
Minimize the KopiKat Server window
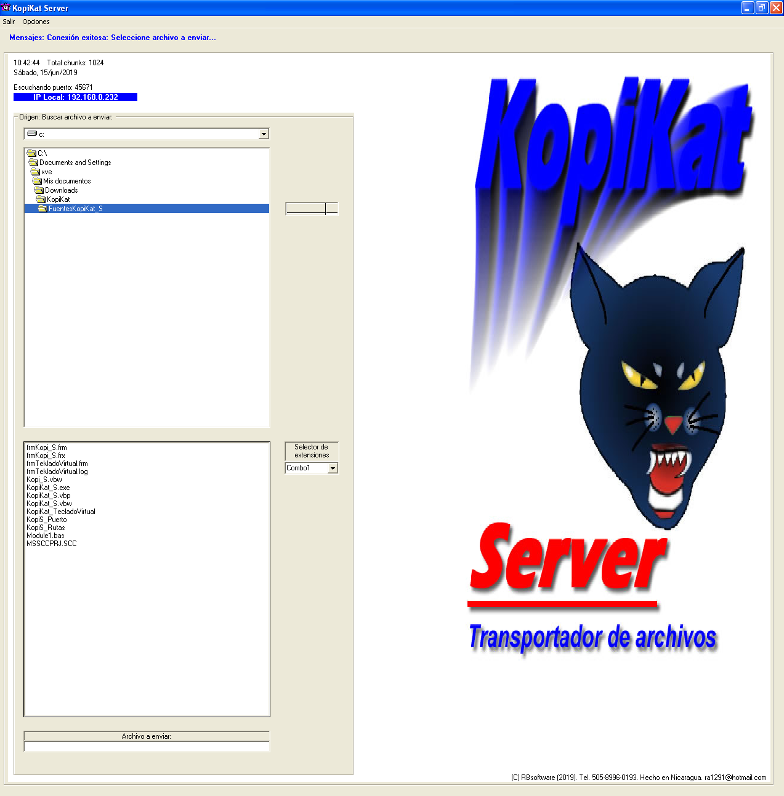point(748,7)
